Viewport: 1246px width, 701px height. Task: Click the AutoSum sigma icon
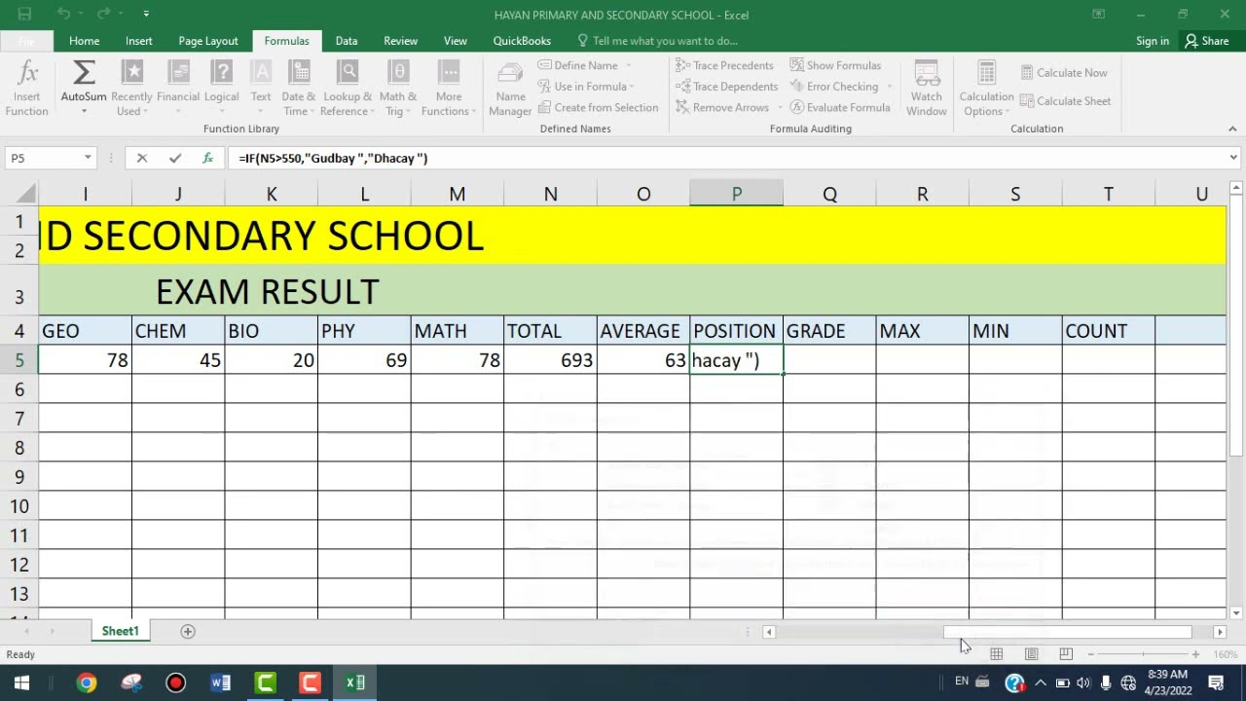coord(84,73)
